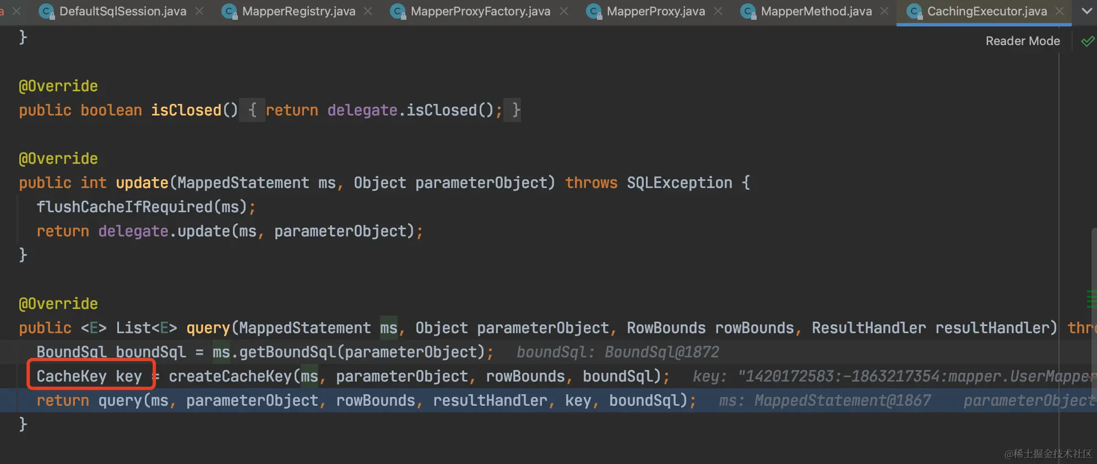Expand folded isClosed body at its opening brace
This screenshot has height=464, width=1097.
coord(252,110)
